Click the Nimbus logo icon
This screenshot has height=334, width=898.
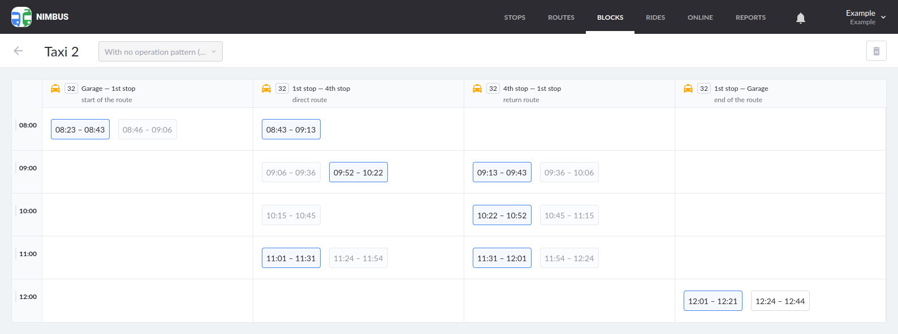click(21, 17)
